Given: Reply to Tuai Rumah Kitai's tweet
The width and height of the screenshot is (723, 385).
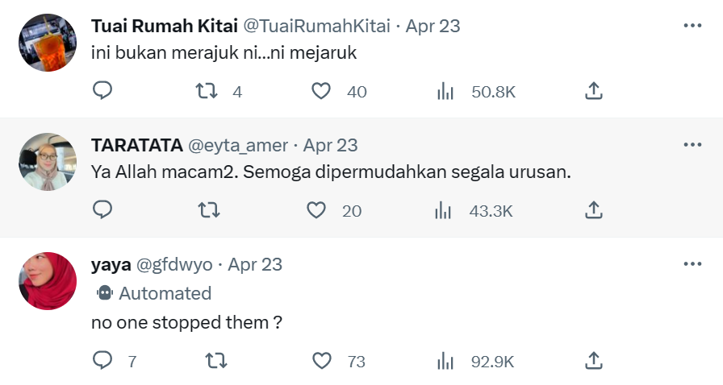Looking at the screenshot, I should coord(102,91).
